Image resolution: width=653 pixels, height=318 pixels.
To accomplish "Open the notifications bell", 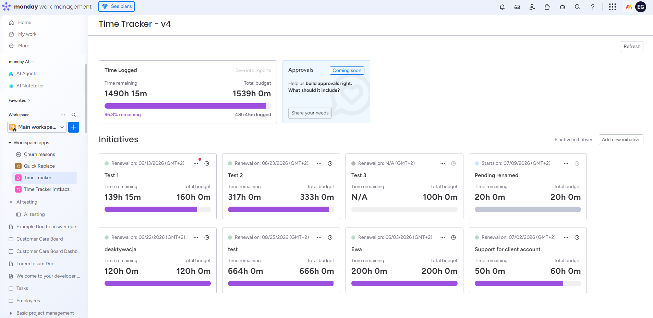I will [x=502, y=7].
